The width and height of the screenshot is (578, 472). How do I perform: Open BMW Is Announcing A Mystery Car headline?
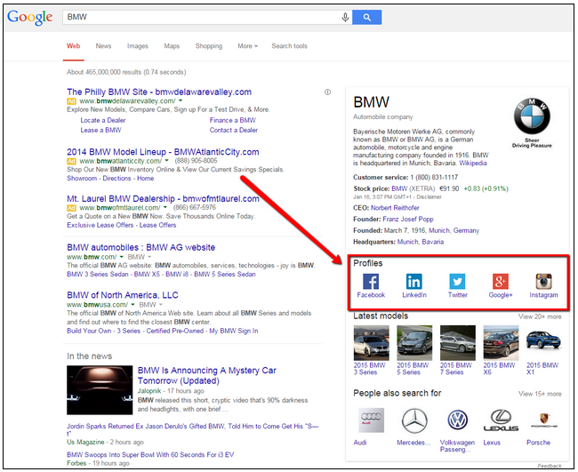[207, 375]
